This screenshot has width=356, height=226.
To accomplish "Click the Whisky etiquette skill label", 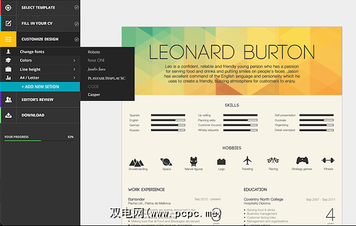I will (208, 130).
